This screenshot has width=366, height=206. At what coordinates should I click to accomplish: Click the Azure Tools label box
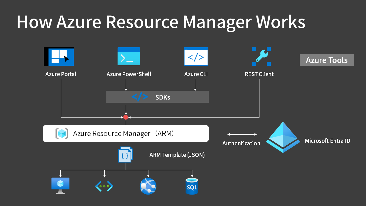pos(327,60)
